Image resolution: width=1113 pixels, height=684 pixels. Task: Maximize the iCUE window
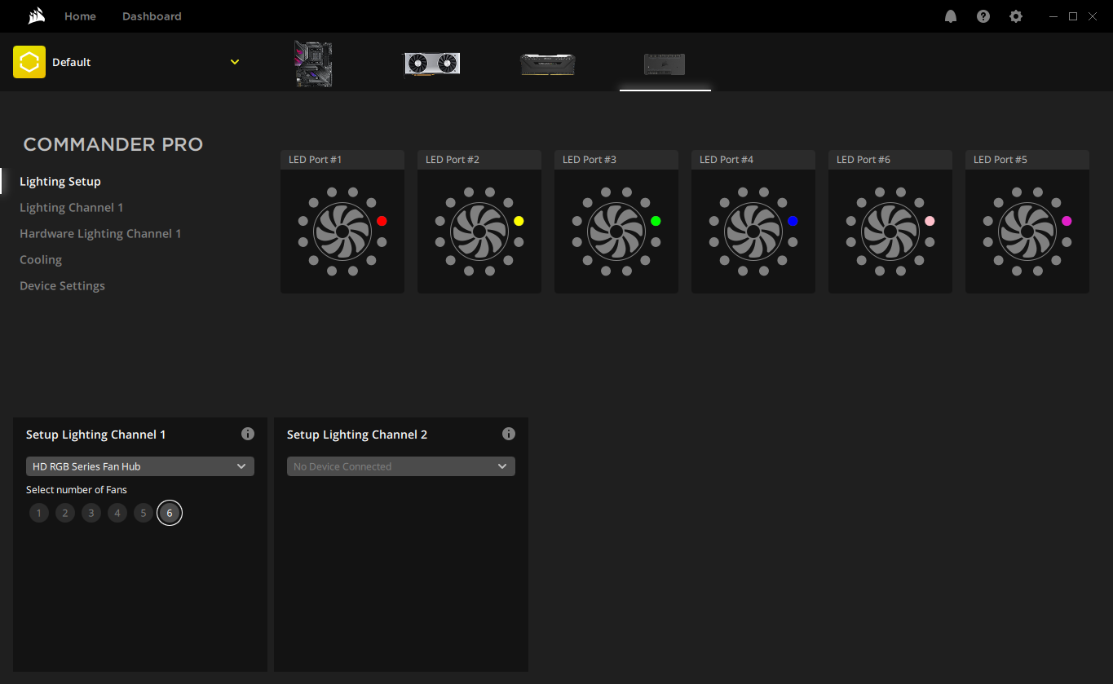pos(1073,16)
